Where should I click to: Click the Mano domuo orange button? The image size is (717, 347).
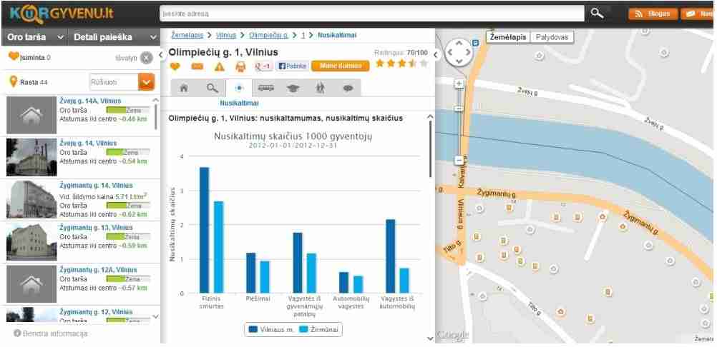(340, 66)
